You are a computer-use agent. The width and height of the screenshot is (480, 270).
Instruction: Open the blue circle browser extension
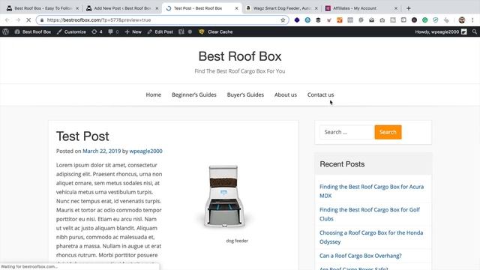307,20
